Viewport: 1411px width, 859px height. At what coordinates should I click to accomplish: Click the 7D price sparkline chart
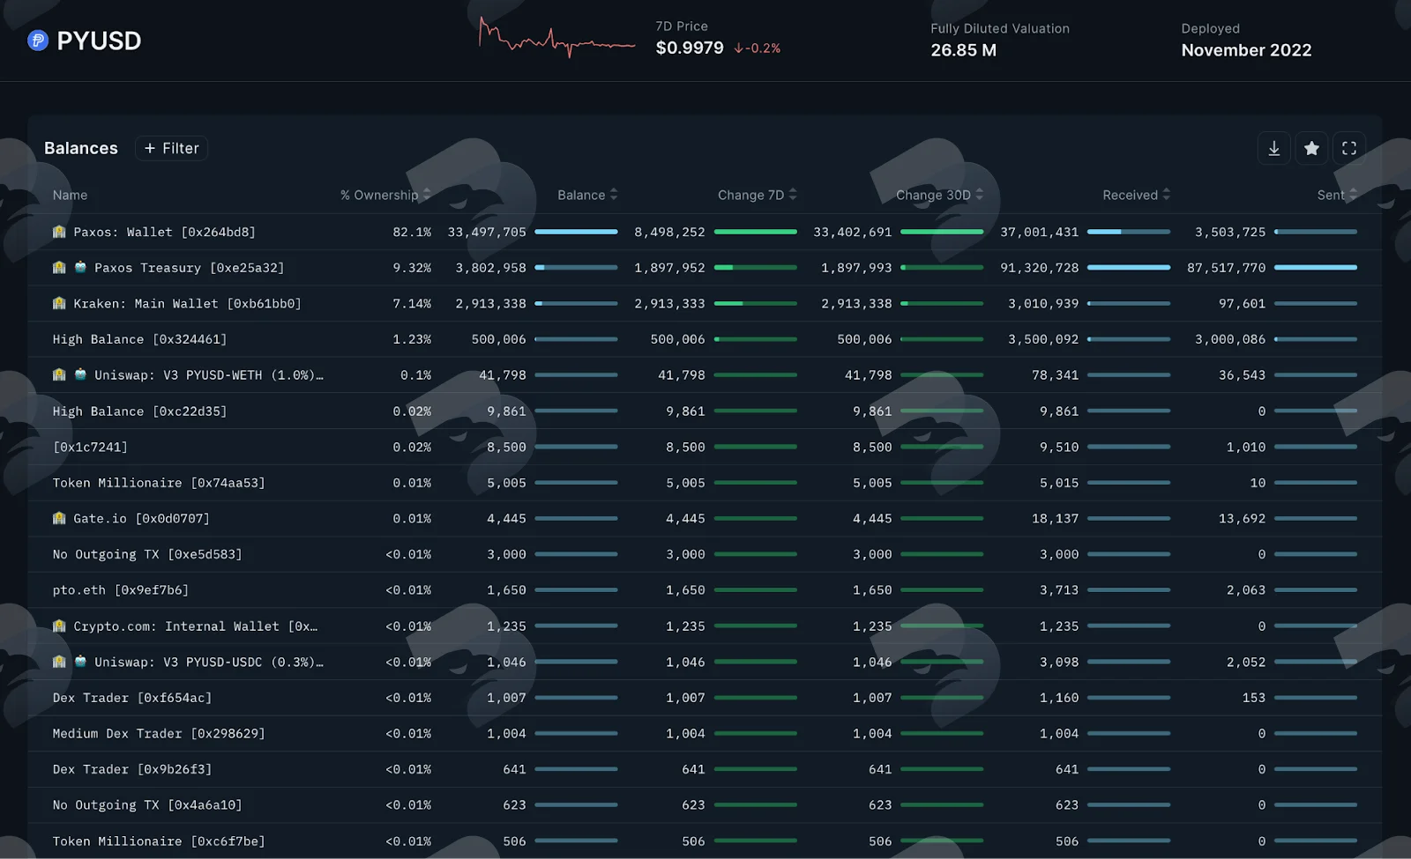(x=556, y=38)
